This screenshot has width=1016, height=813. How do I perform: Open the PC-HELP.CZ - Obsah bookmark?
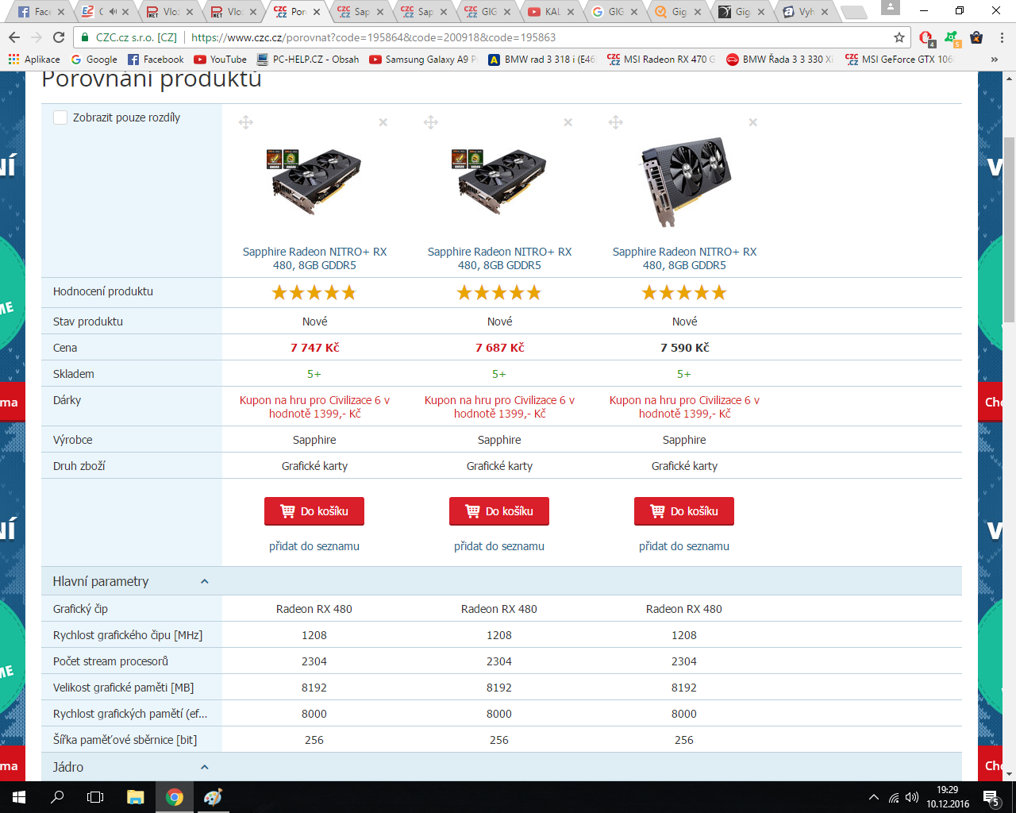pyautogui.click(x=308, y=60)
